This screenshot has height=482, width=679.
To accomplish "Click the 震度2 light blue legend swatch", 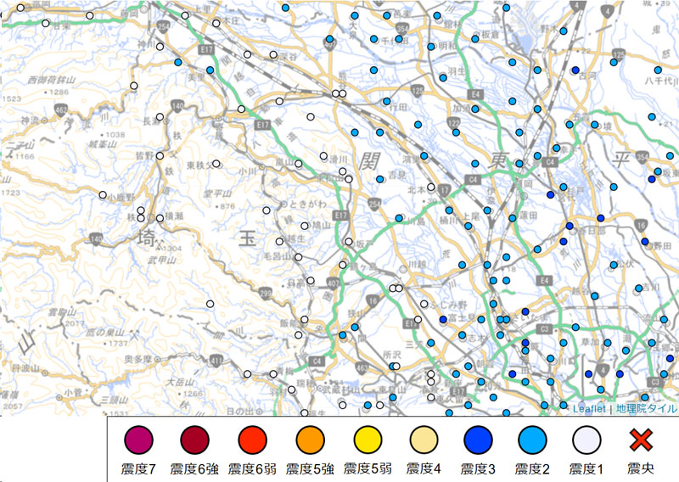I will point(533,440).
